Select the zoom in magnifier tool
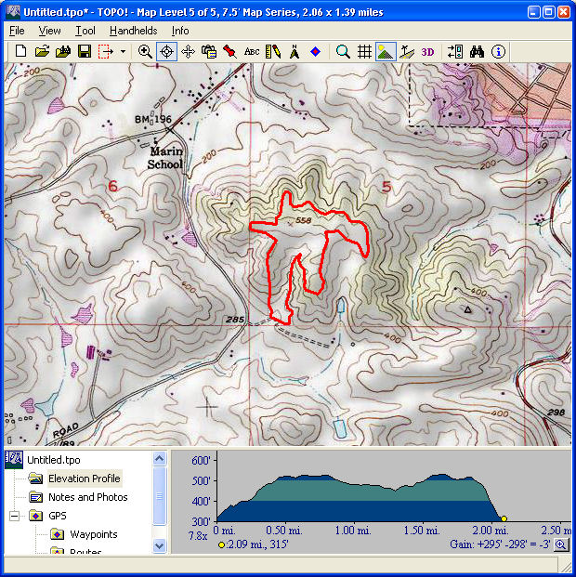This screenshot has width=576, height=577. tap(145, 52)
